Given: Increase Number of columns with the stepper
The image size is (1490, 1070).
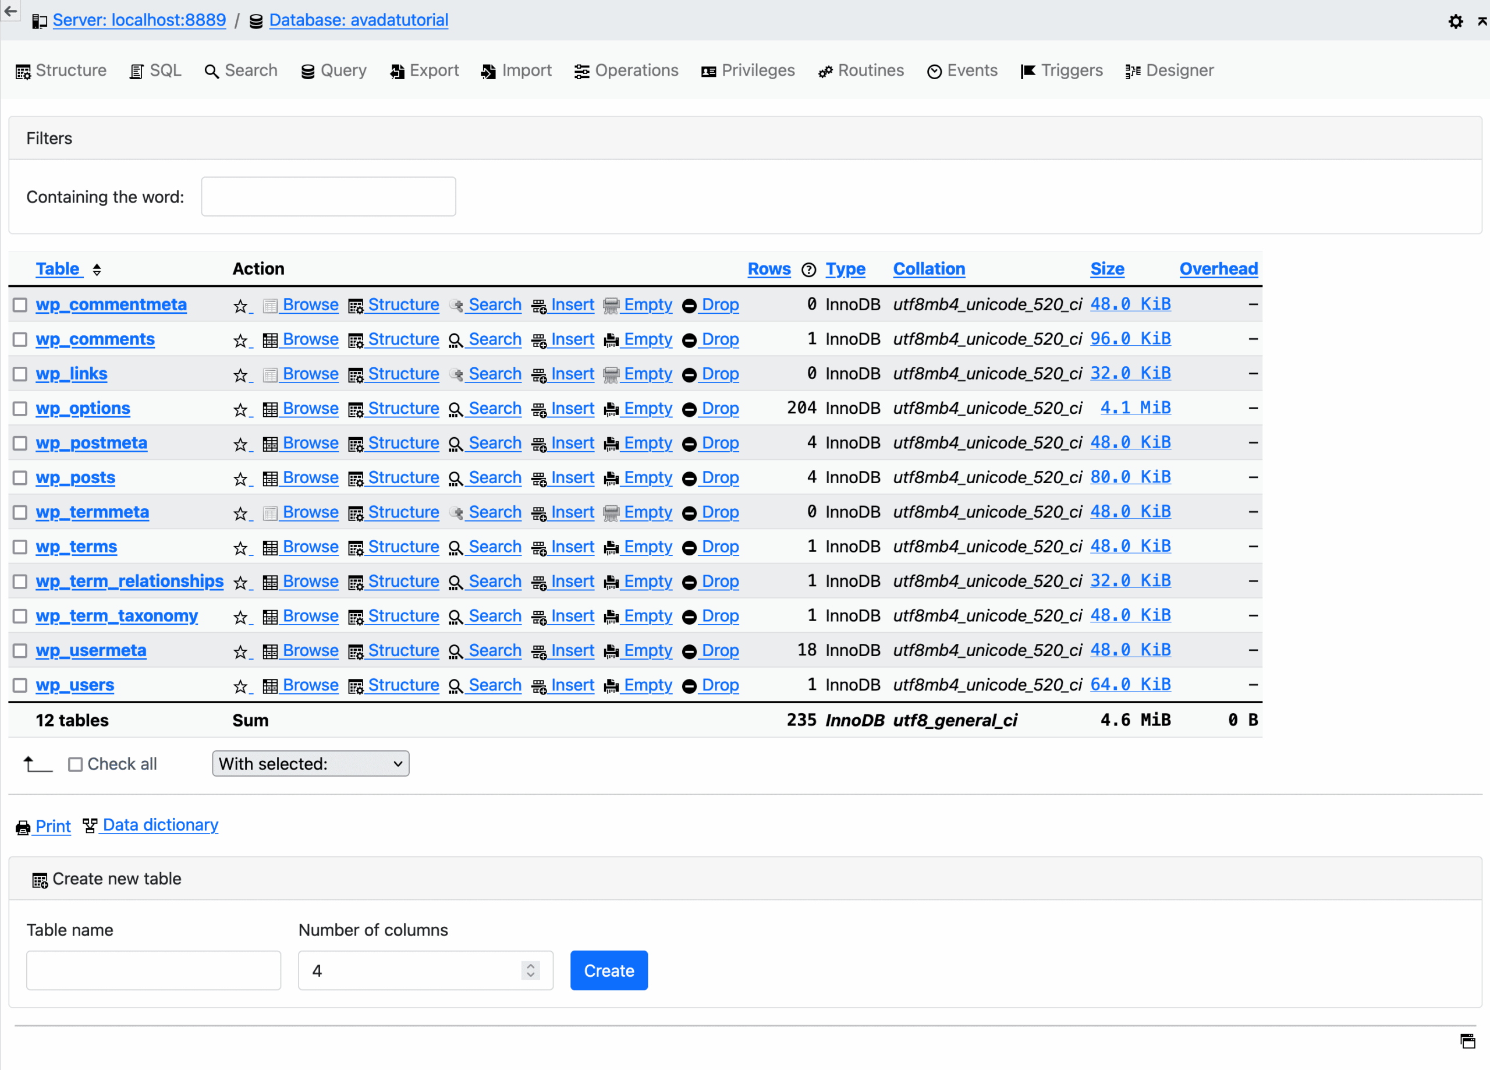Looking at the screenshot, I should pos(530,965).
